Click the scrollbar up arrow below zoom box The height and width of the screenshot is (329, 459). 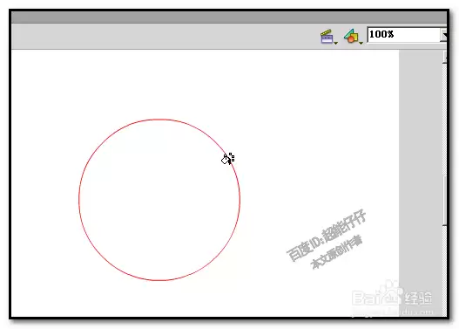tap(445, 57)
